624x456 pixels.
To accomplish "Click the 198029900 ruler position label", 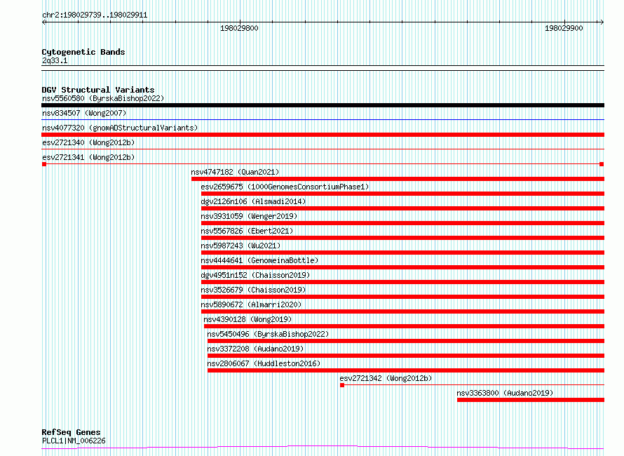I will tap(564, 28).
